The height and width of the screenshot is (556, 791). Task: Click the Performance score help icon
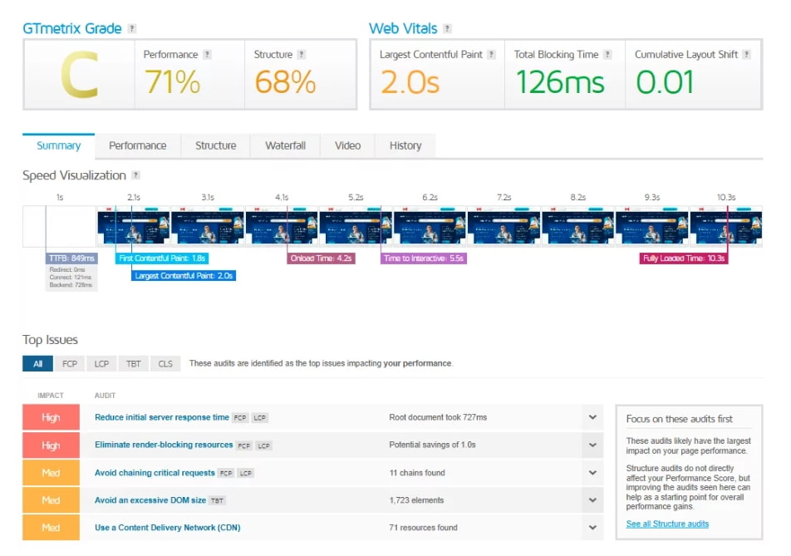[207, 55]
